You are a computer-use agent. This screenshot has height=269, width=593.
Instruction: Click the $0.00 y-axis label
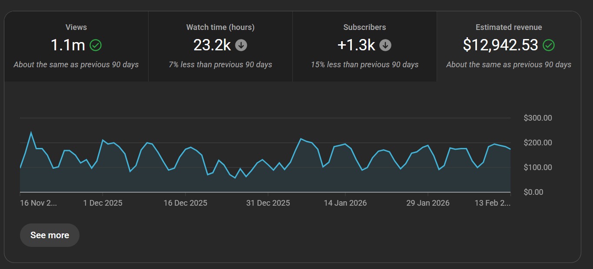[533, 192]
